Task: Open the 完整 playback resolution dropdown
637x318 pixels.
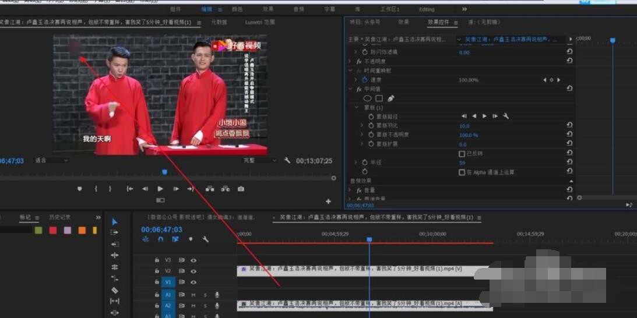Action: [x=259, y=160]
